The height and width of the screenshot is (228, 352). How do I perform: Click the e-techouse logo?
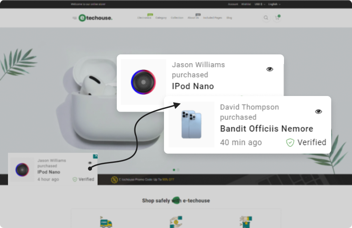pyautogui.click(x=96, y=18)
